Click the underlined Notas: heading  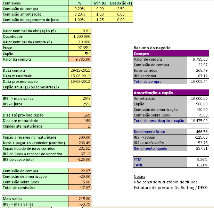[x=139, y=176]
